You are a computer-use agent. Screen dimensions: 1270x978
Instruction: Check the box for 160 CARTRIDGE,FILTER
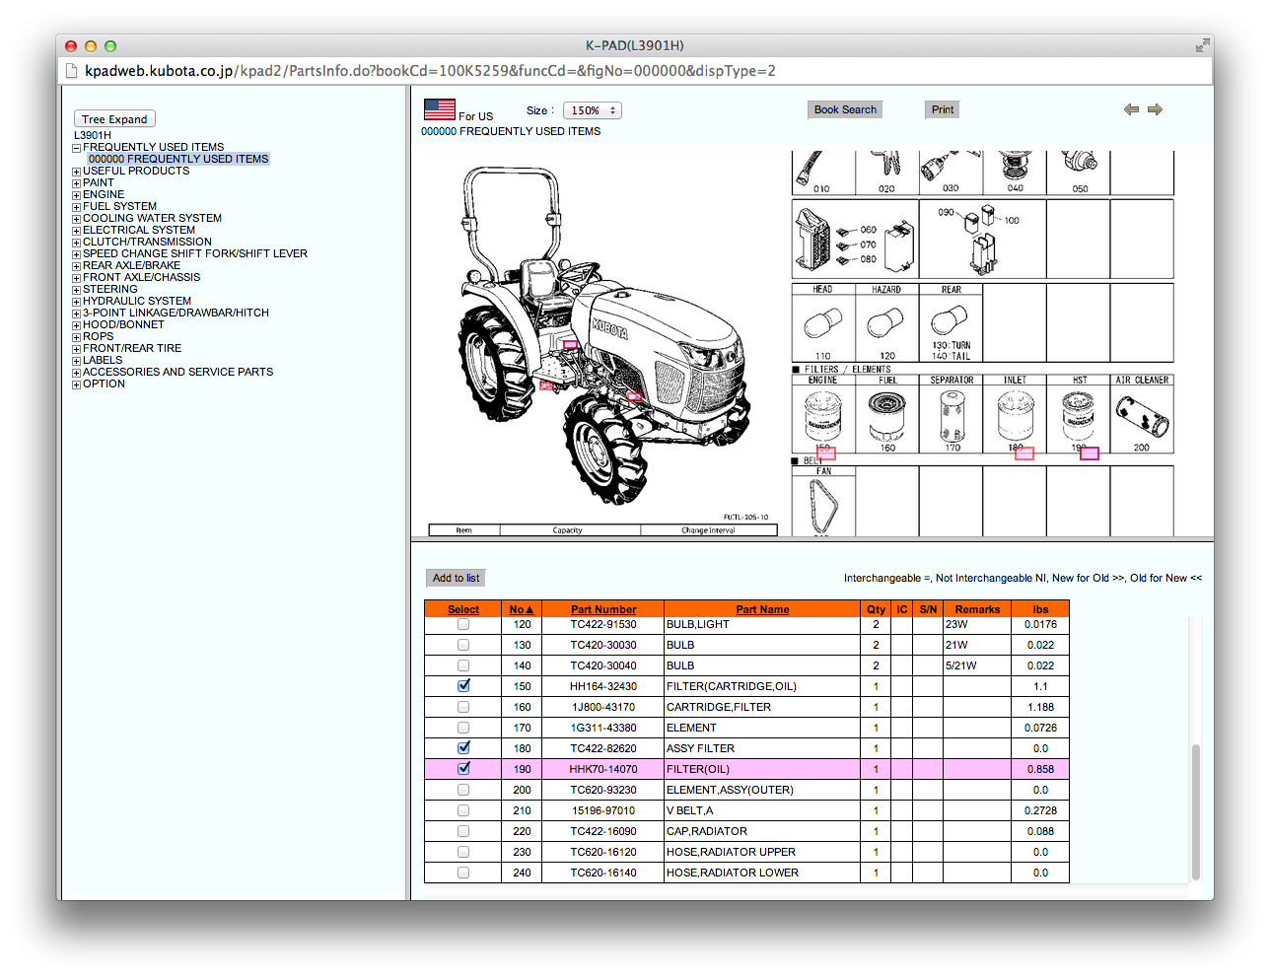(463, 707)
